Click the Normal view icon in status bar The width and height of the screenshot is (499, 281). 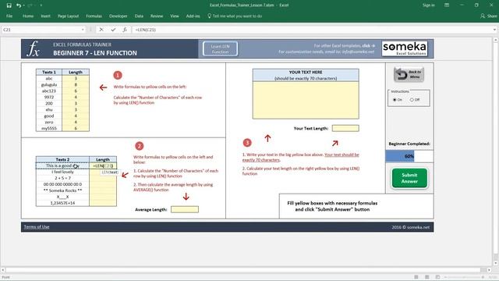pos(416,277)
